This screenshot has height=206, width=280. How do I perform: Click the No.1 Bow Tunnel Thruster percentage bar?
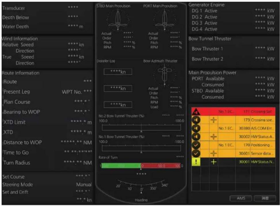click(141, 148)
